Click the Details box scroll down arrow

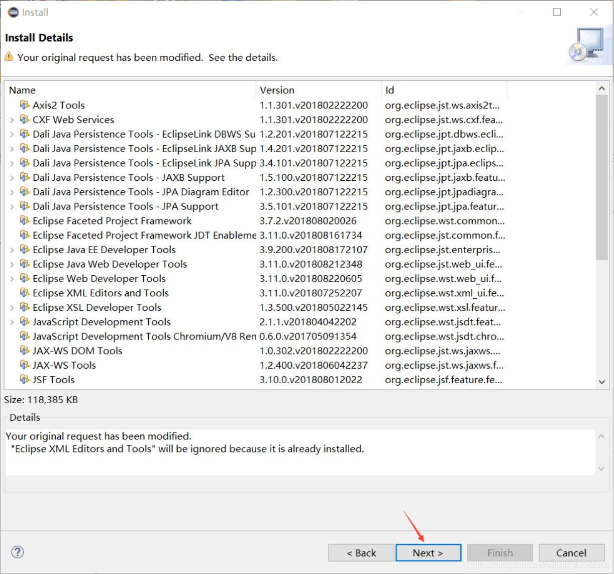pyautogui.click(x=601, y=469)
